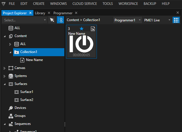The width and height of the screenshot is (182, 132).
Task: Click the Systems server icon
Action: [11, 76]
